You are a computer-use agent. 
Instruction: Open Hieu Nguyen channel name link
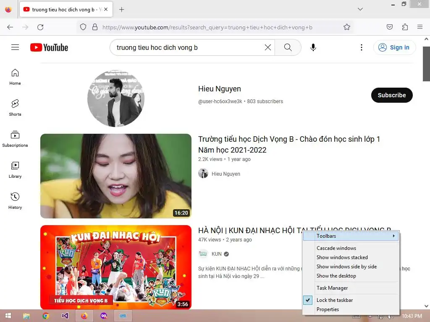click(x=219, y=89)
